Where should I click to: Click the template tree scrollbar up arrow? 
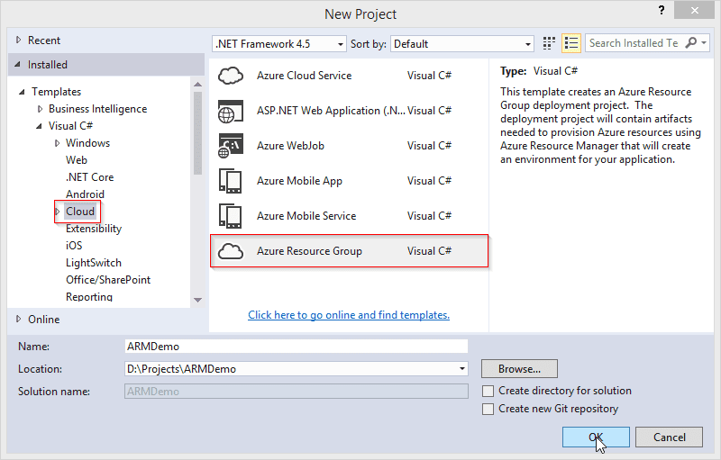click(198, 85)
